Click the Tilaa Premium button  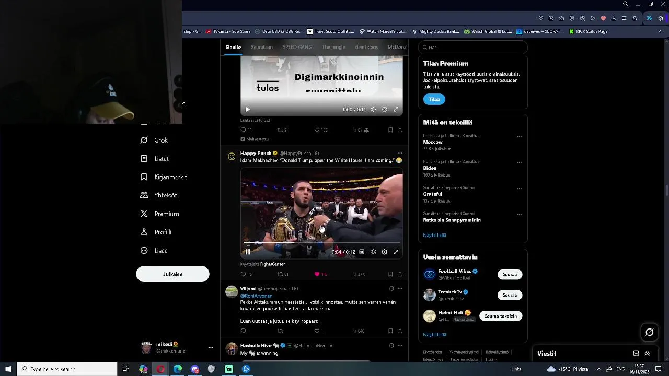pos(434,99)
